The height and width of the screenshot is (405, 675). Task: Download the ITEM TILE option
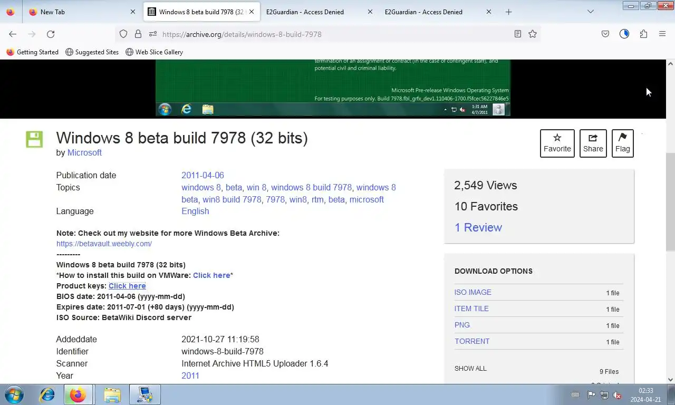pos(471,308)
